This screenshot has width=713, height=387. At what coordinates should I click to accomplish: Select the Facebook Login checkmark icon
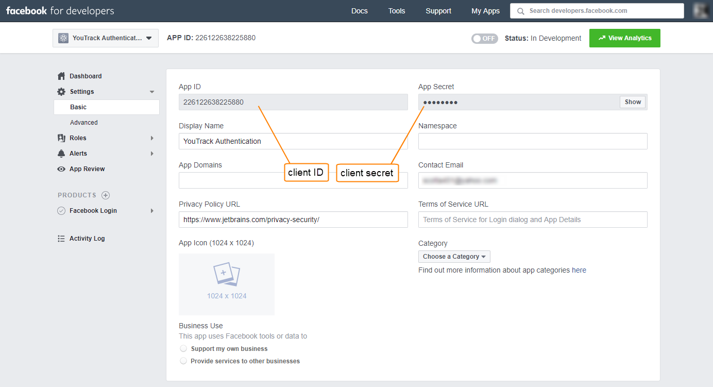click(x=61, y=210)
